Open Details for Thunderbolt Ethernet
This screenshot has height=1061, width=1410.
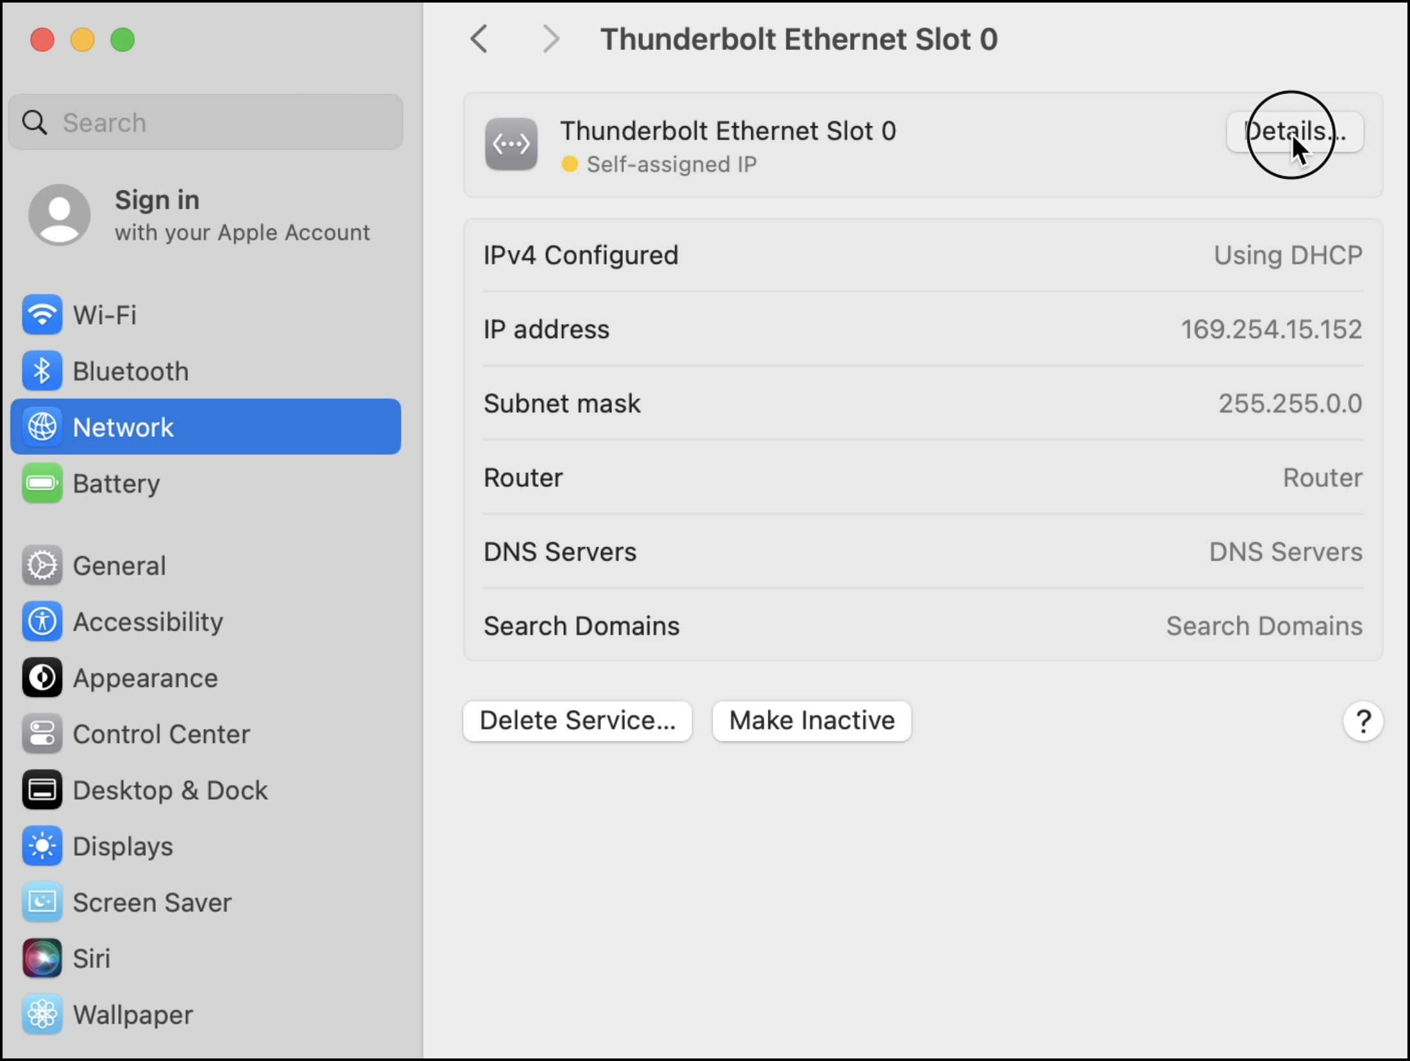pyautogui.click(x=1295, y=132)
